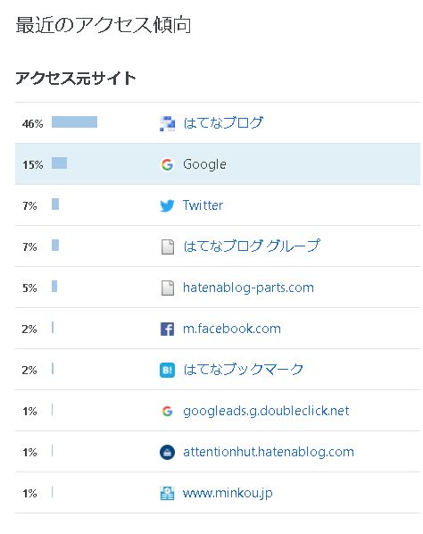Click the 46% access share bar
423x534 pixels.
click(x=75, y=122)
